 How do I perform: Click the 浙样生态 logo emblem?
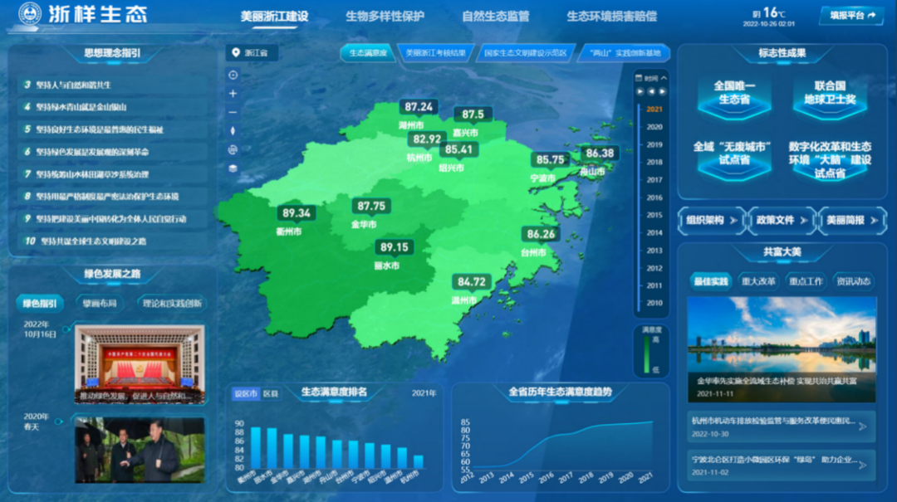tap(30, 14)
